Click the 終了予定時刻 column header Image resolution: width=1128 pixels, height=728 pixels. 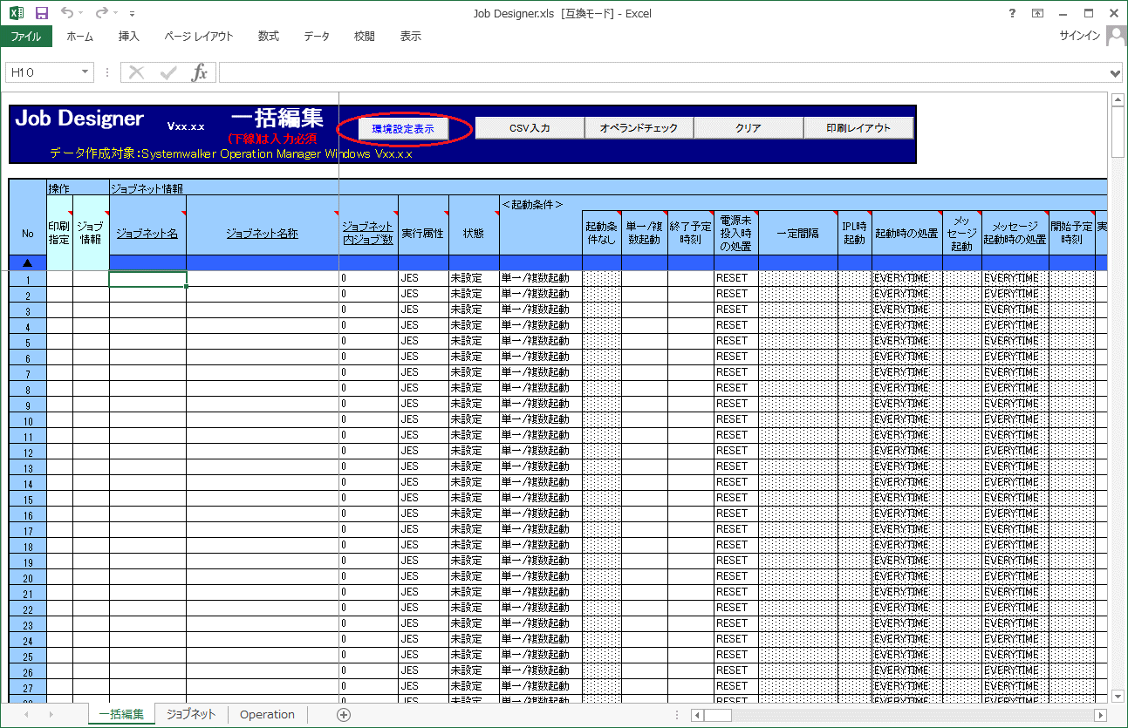click(691, 233)
